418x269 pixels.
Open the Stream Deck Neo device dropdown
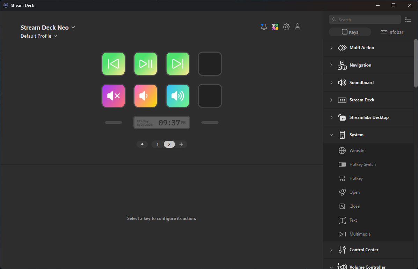[x=48, y=27]
